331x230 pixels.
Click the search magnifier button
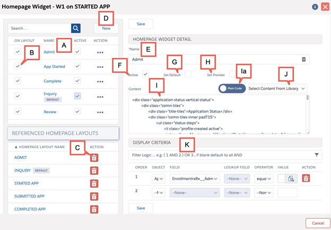click(x=76, y=28)
